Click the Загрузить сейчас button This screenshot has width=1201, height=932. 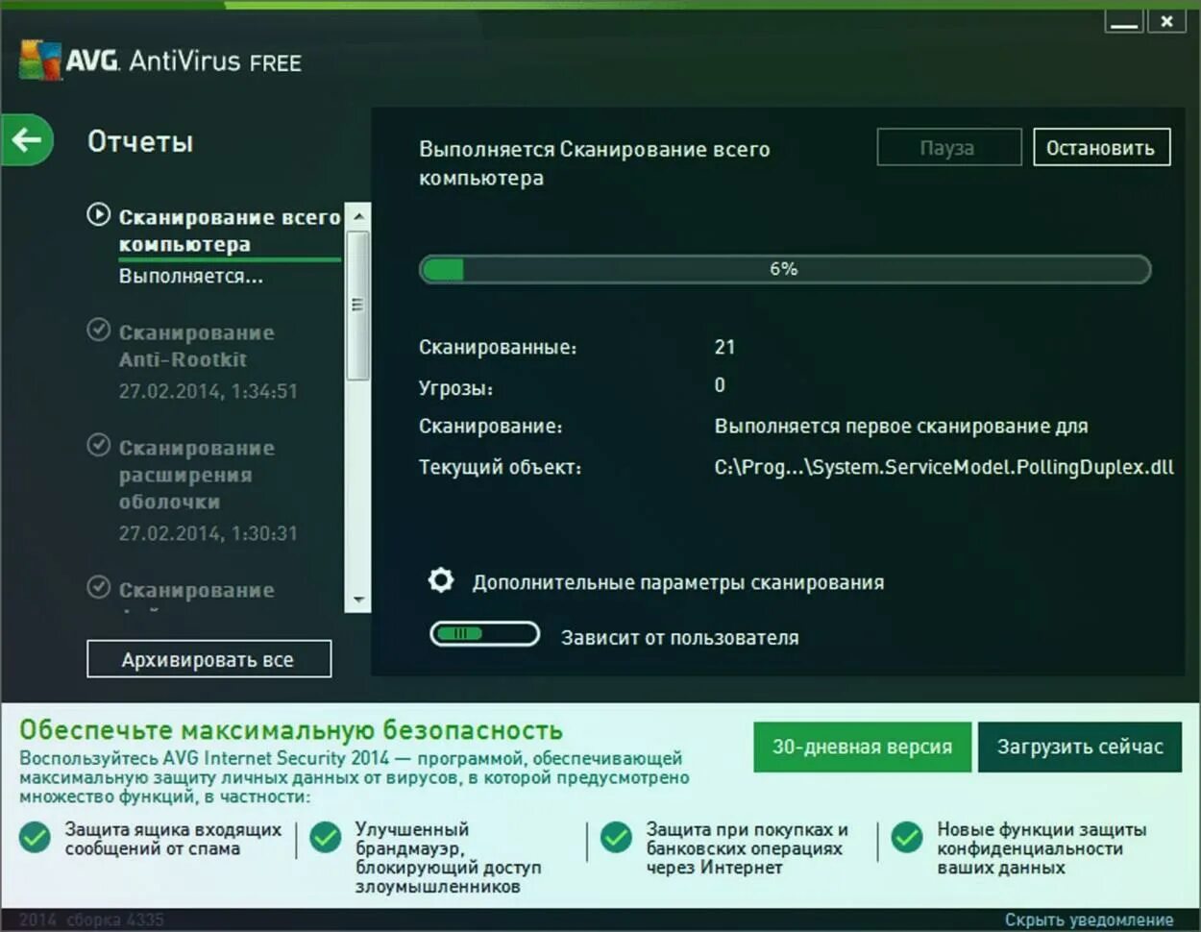(x=1080, y=747)
